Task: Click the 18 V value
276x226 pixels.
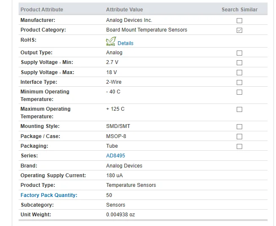Action: [112, 72]
